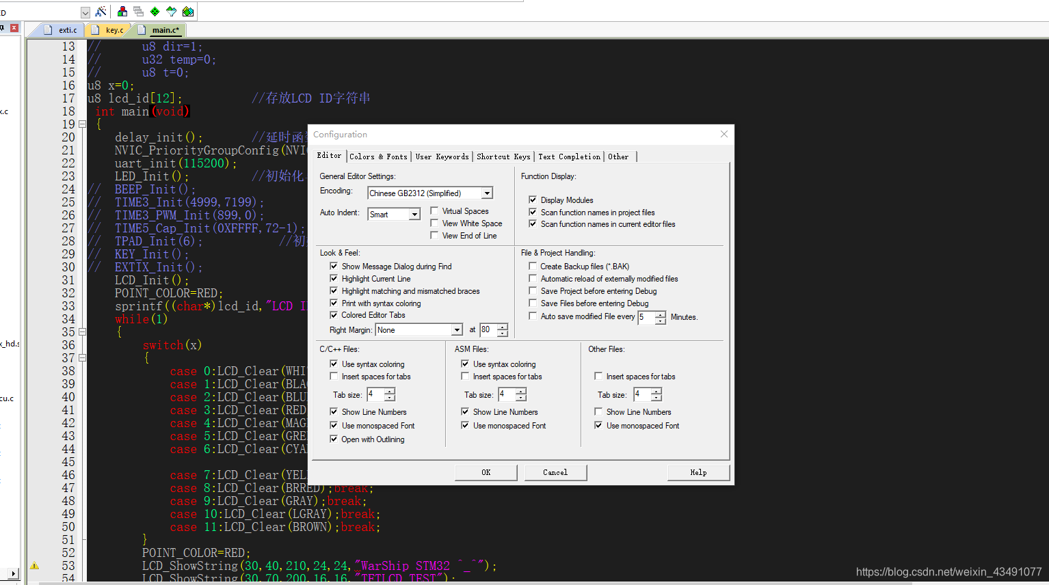1049x585 pixels.
Task: Collapse the while block at line 35
Action: click(x=82, y=332)
